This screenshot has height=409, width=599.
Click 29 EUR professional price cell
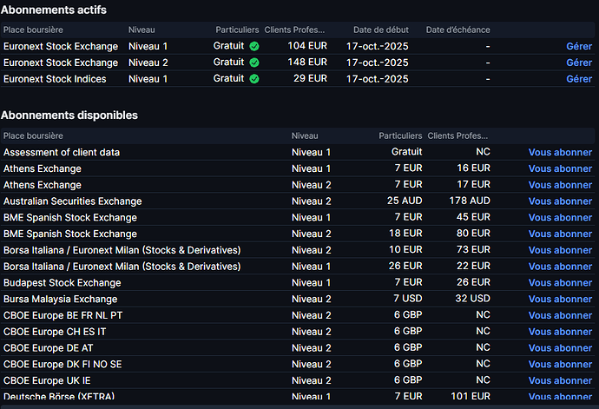310,78
